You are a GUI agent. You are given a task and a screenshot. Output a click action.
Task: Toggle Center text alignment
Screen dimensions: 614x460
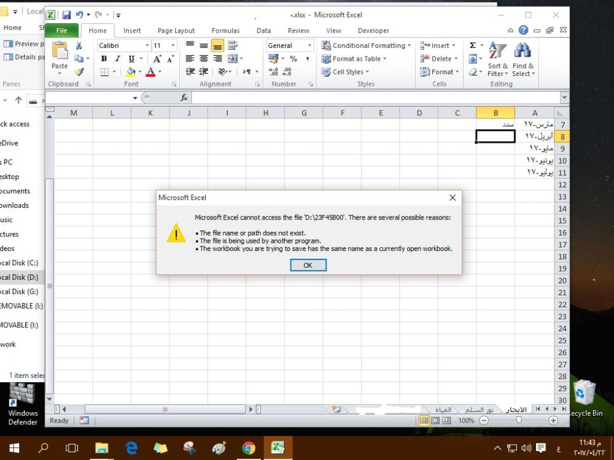pos(204,59)
